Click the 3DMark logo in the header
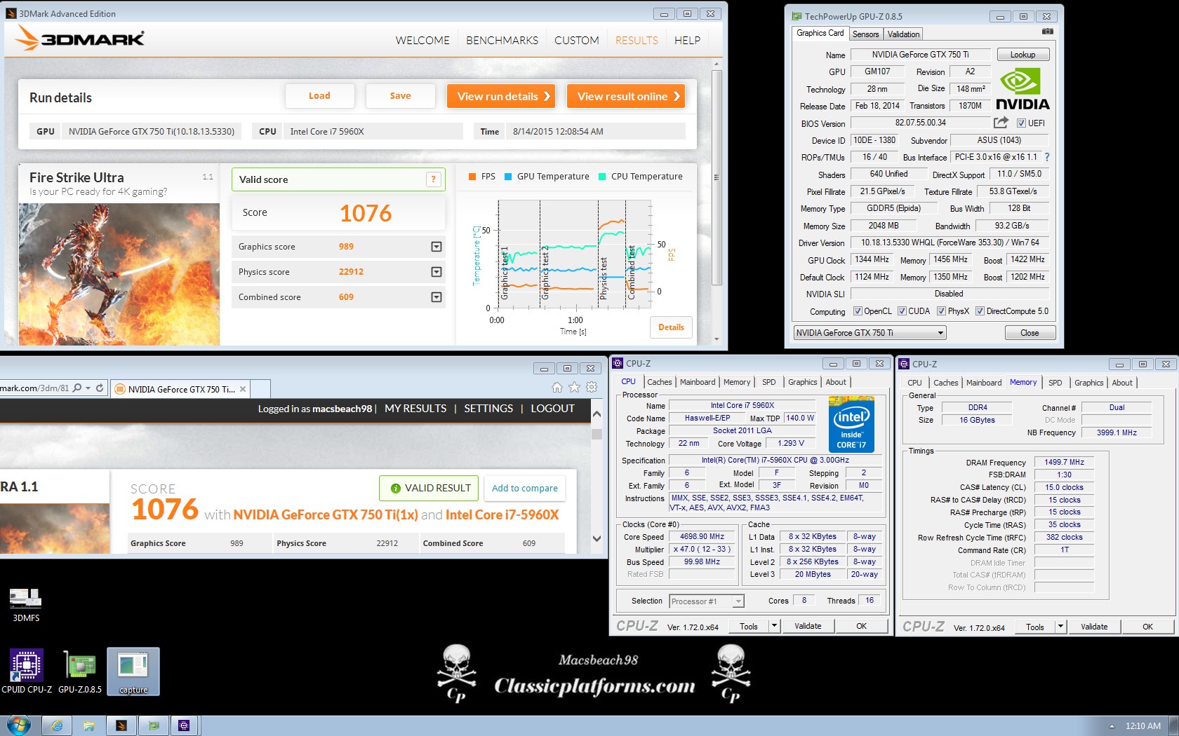The width and height of the screenshot is (1179, 736). 80,38
